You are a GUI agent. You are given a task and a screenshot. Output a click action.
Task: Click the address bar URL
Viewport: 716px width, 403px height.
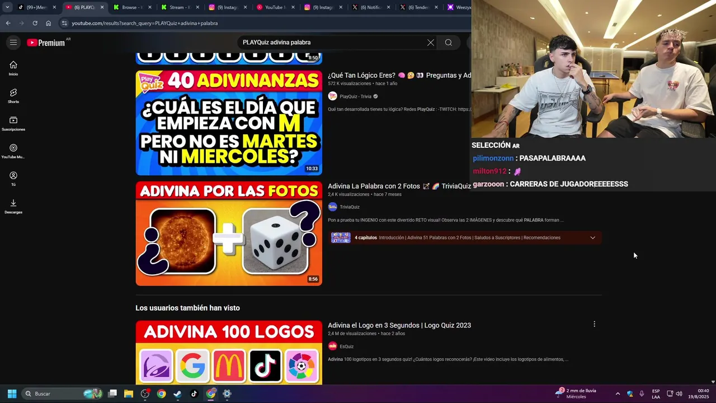144,23
